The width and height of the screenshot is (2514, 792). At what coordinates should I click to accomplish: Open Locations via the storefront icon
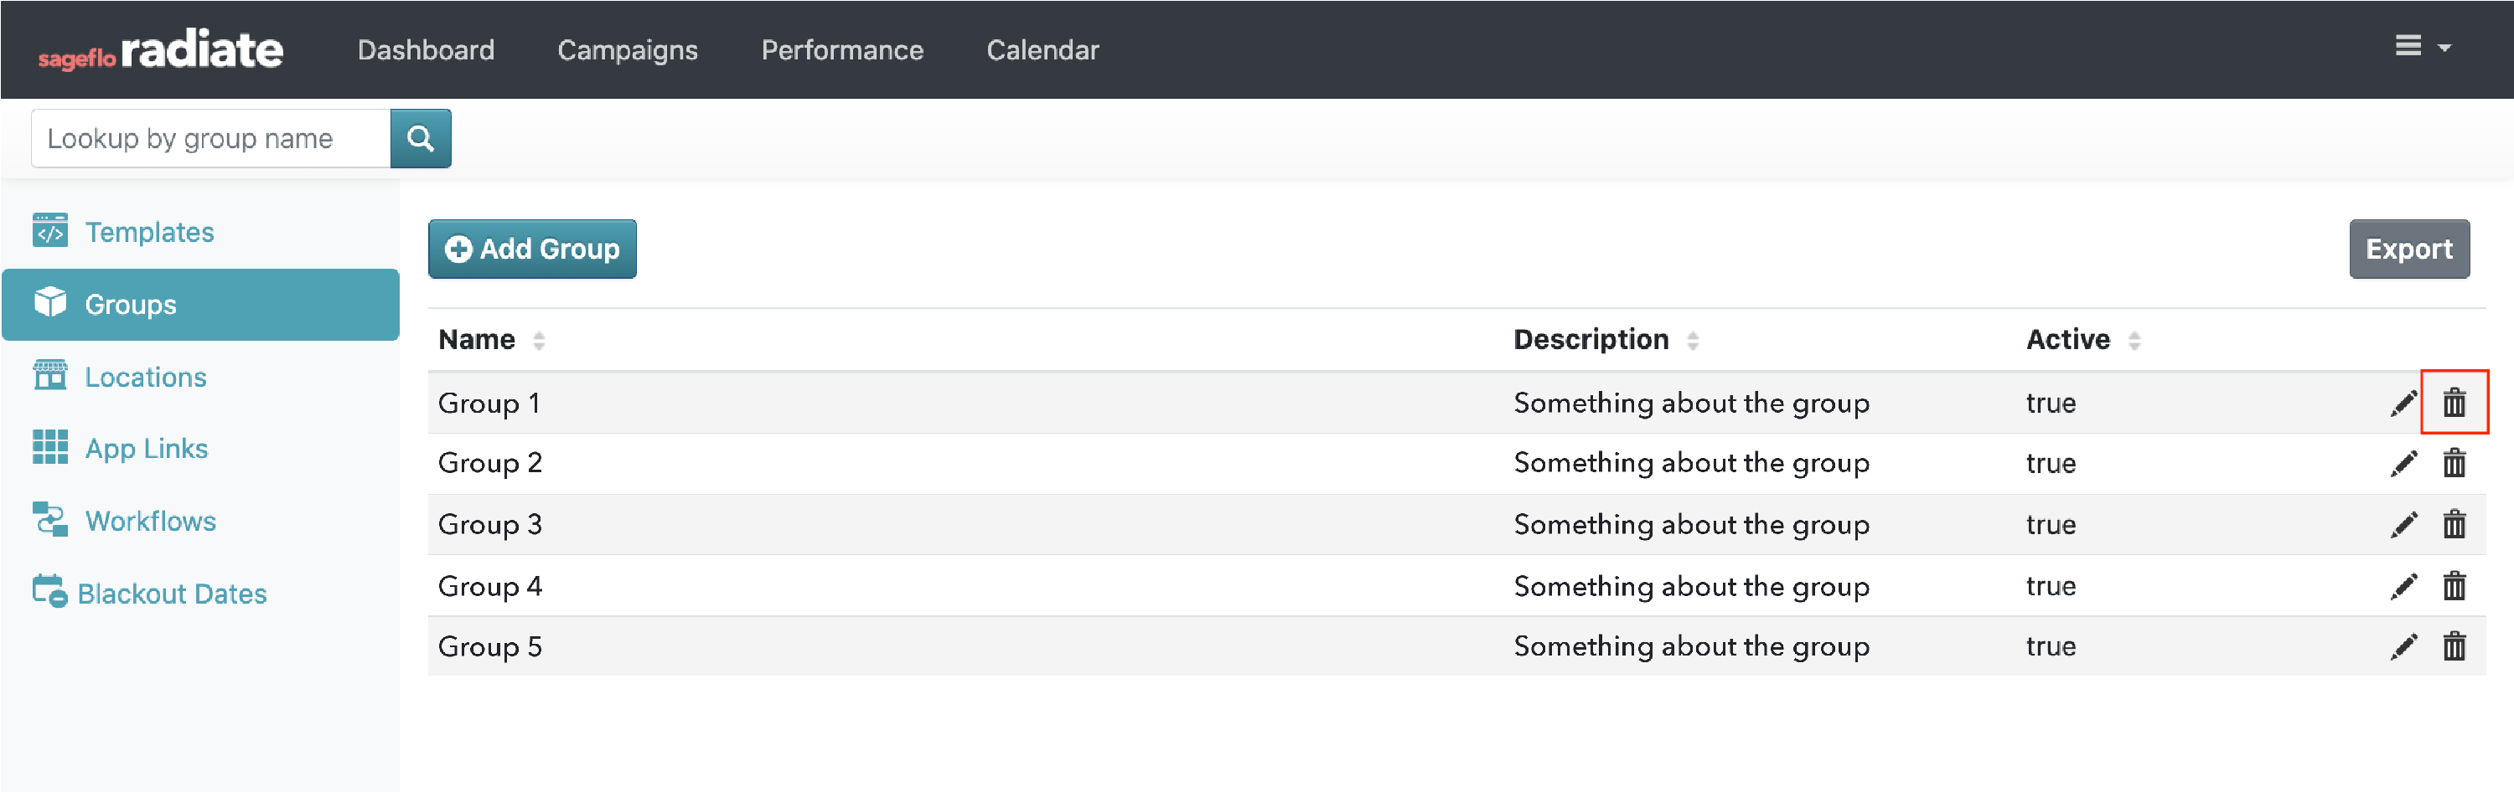tap(51, 377)
